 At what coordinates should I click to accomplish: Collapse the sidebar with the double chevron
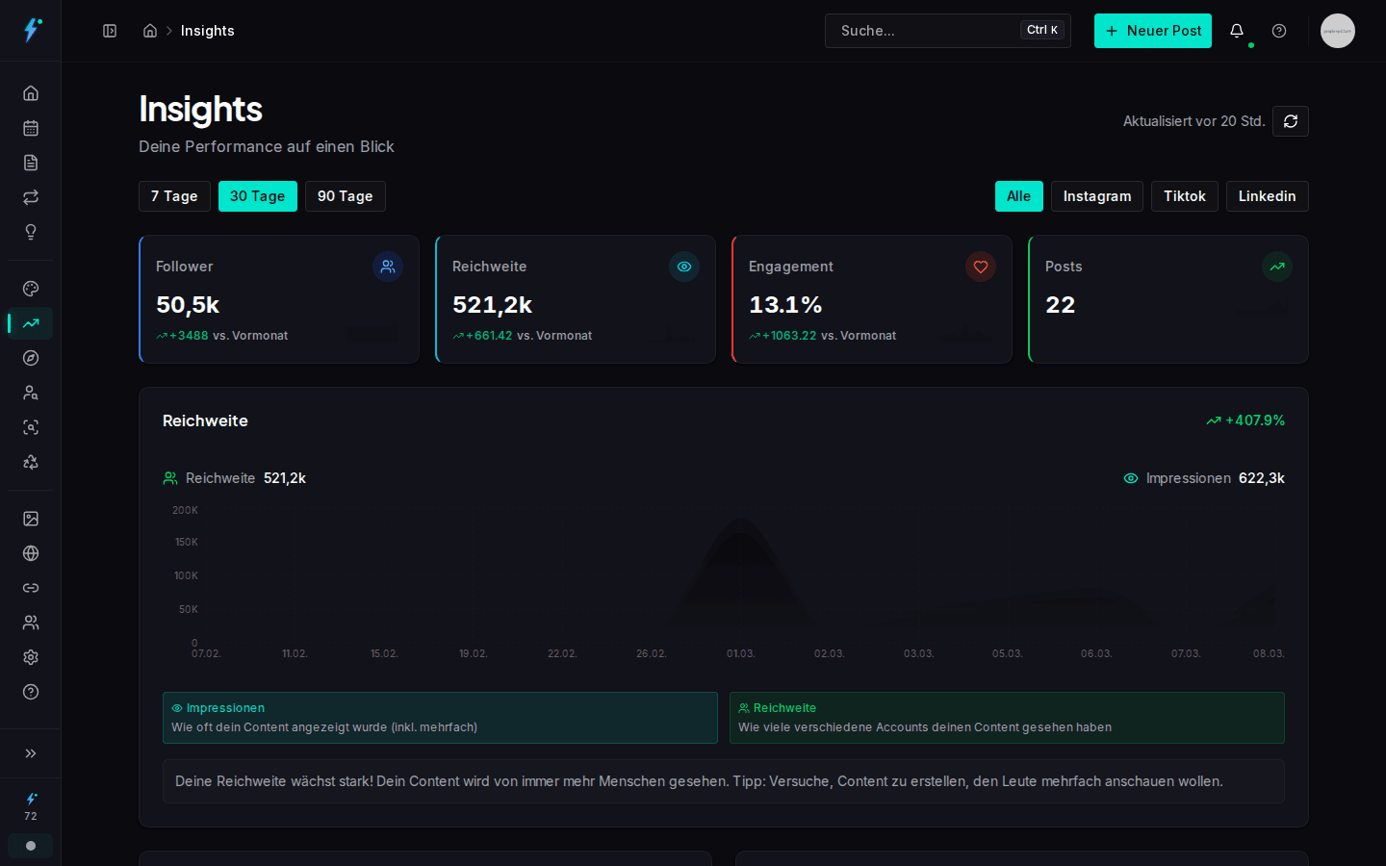[30, 753]
